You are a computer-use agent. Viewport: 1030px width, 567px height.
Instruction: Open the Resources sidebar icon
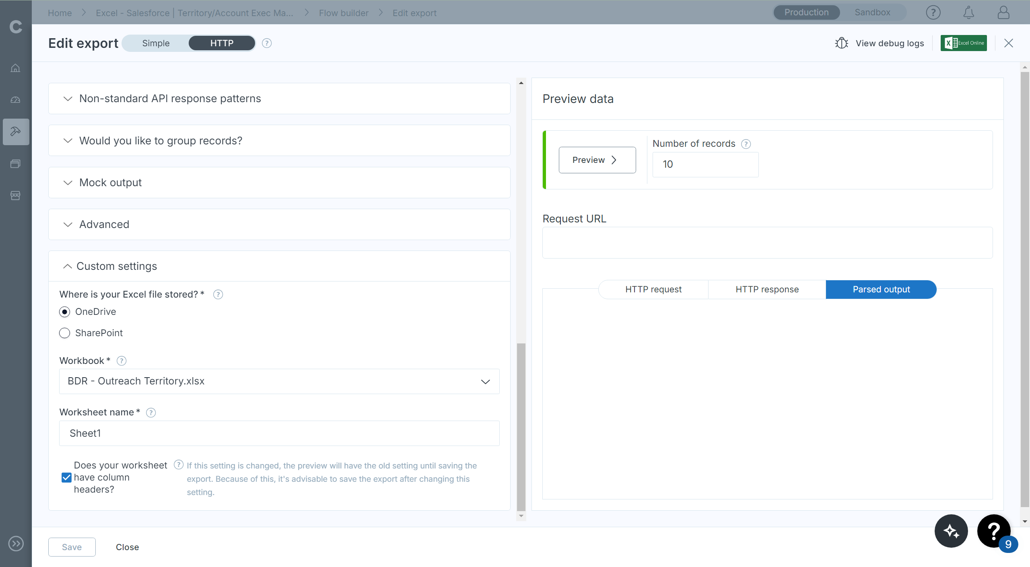pyautogui.click(x=16, y=164)
